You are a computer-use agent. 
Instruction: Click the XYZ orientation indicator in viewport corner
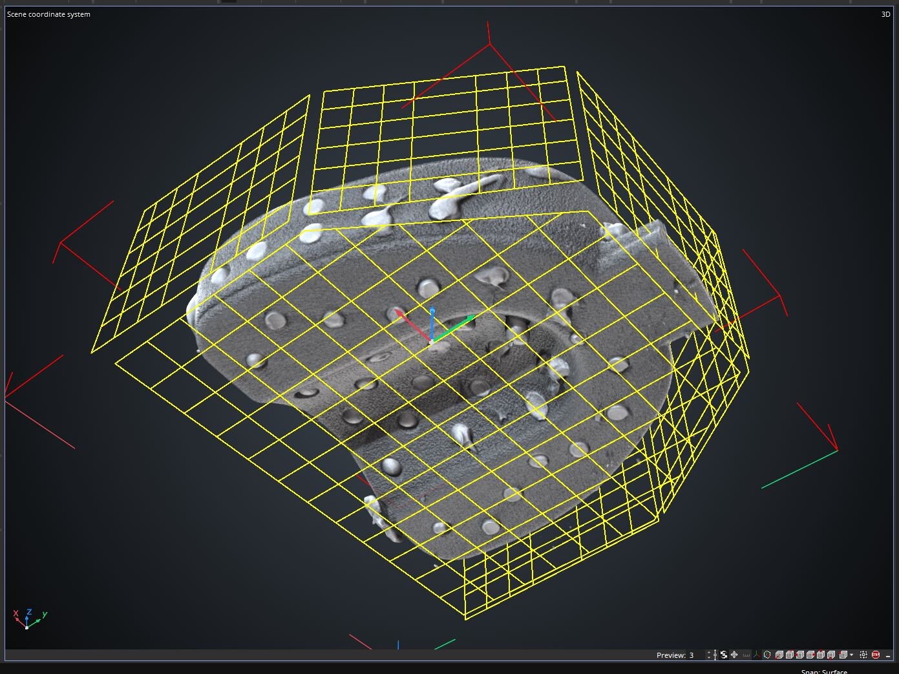(x=30, y=618)
